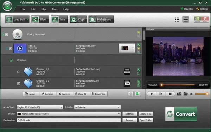Image resolution: width=211 pixels, height=132 pixels.
Task: Collapse the Title_1 tree node
Action: (7, 49)
